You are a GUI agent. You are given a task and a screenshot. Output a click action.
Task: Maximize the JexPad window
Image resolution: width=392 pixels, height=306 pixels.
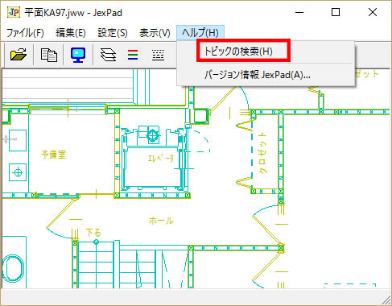[x=336, y=12]
